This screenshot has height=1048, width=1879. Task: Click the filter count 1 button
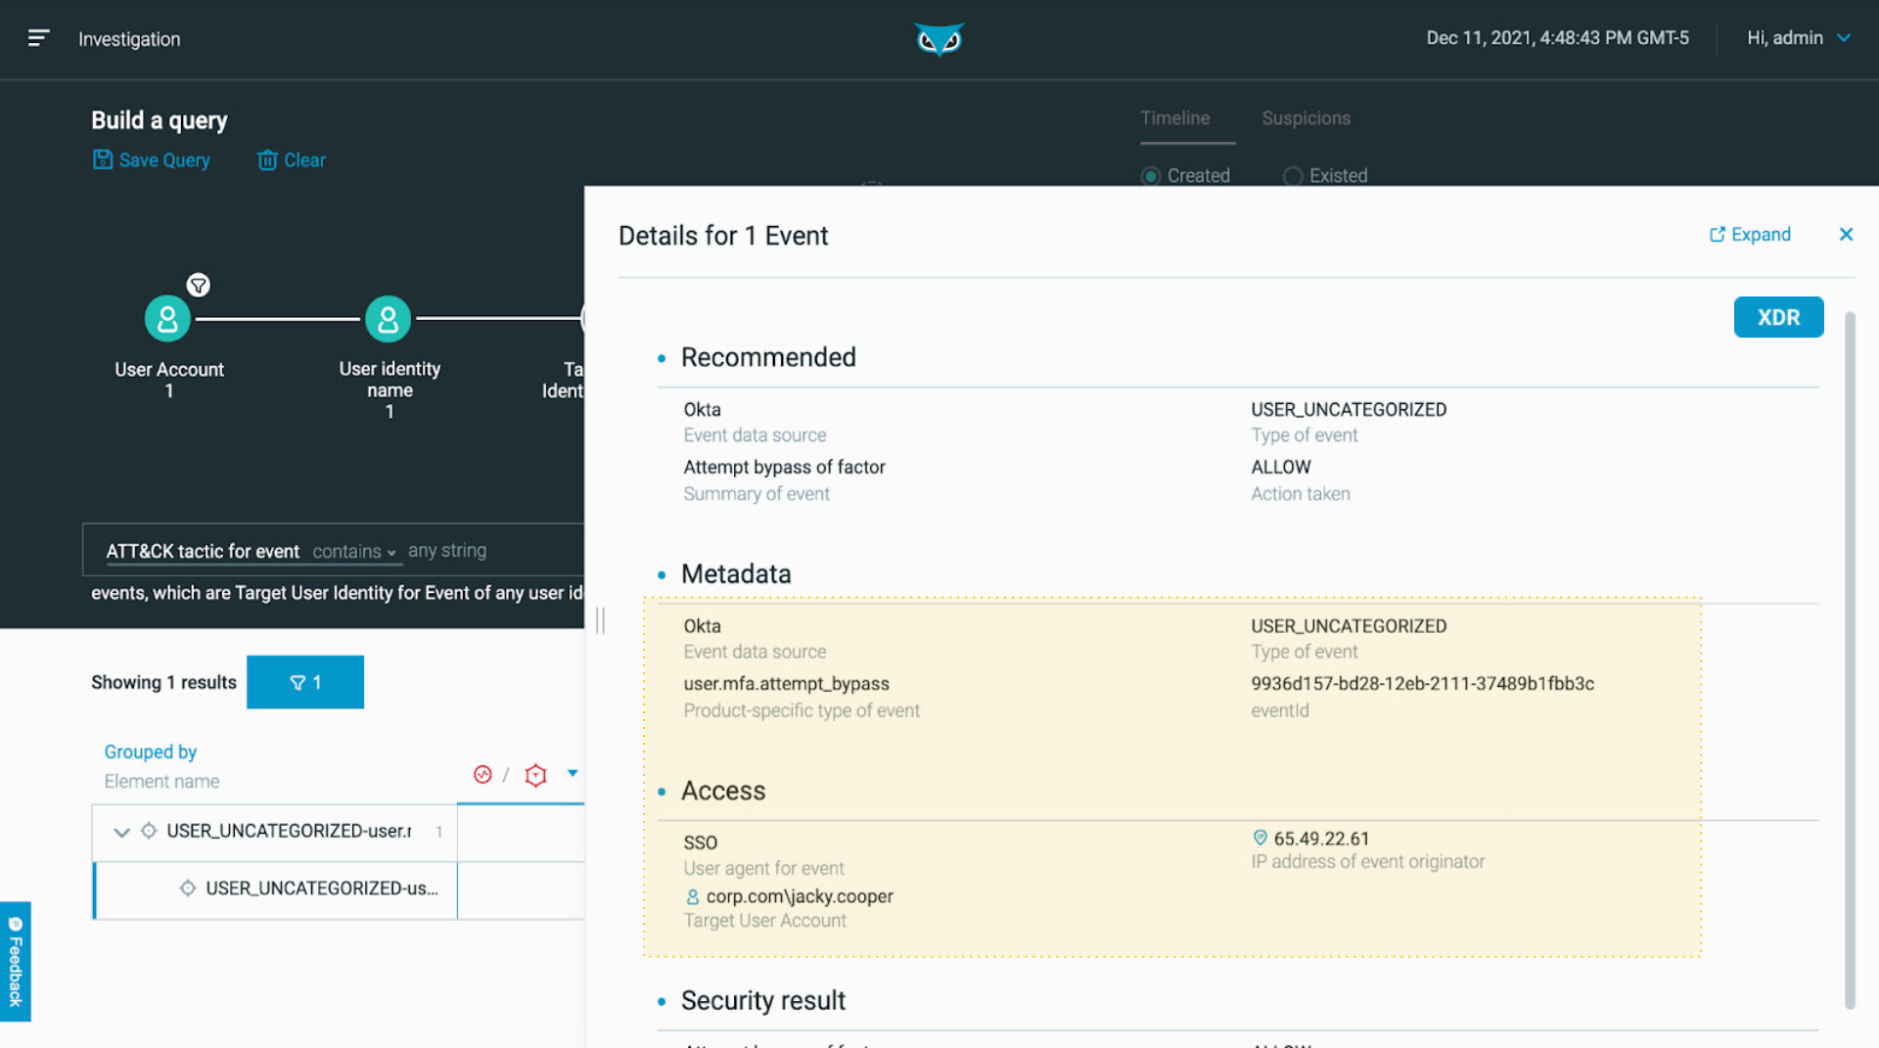point(305,682)
